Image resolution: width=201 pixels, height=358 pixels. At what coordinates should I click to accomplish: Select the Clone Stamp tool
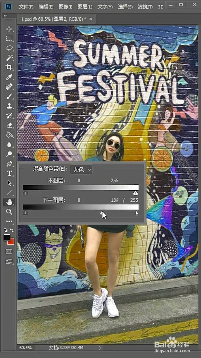[9, 106]
